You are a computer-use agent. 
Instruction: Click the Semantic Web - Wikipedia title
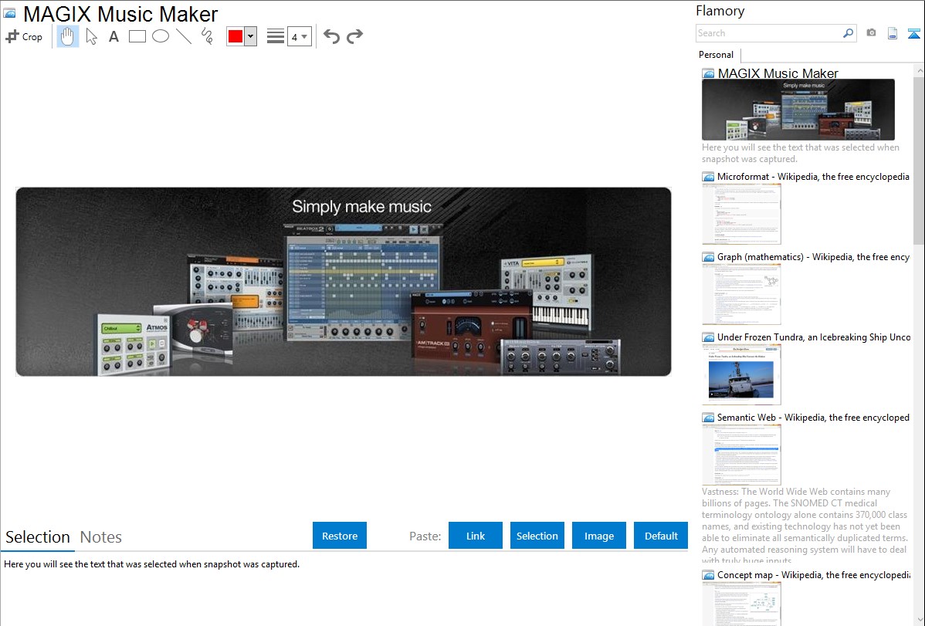click(813, 417)
